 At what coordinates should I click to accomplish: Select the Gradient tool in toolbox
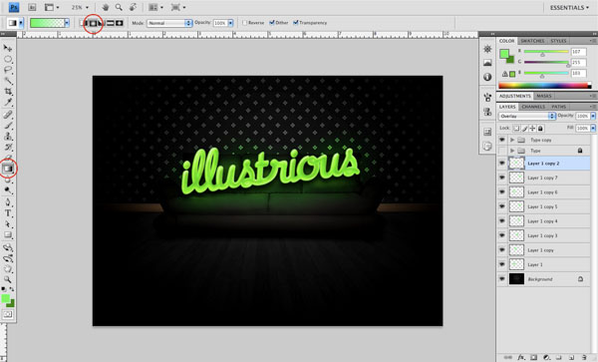(x=8, y=169)
